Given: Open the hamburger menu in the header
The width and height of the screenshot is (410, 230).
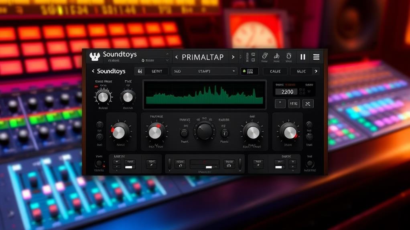Looking at the screenshot, I should click(x=317, y=57).
